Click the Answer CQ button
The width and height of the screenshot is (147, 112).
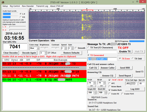pos(108,76)
